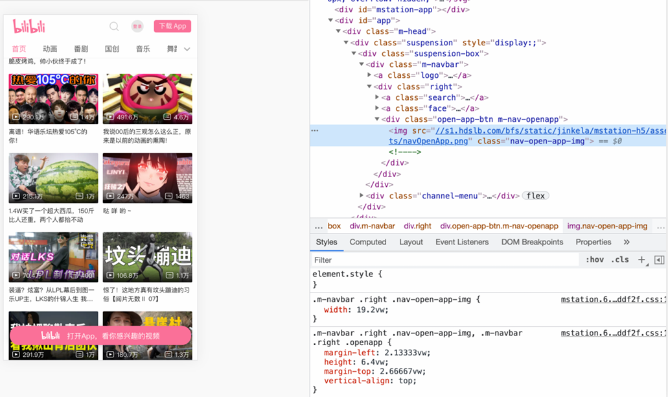Open the 坟头蹦迪 video thumbnail
This screenshot has width=668, height=397.
(148, 257)
